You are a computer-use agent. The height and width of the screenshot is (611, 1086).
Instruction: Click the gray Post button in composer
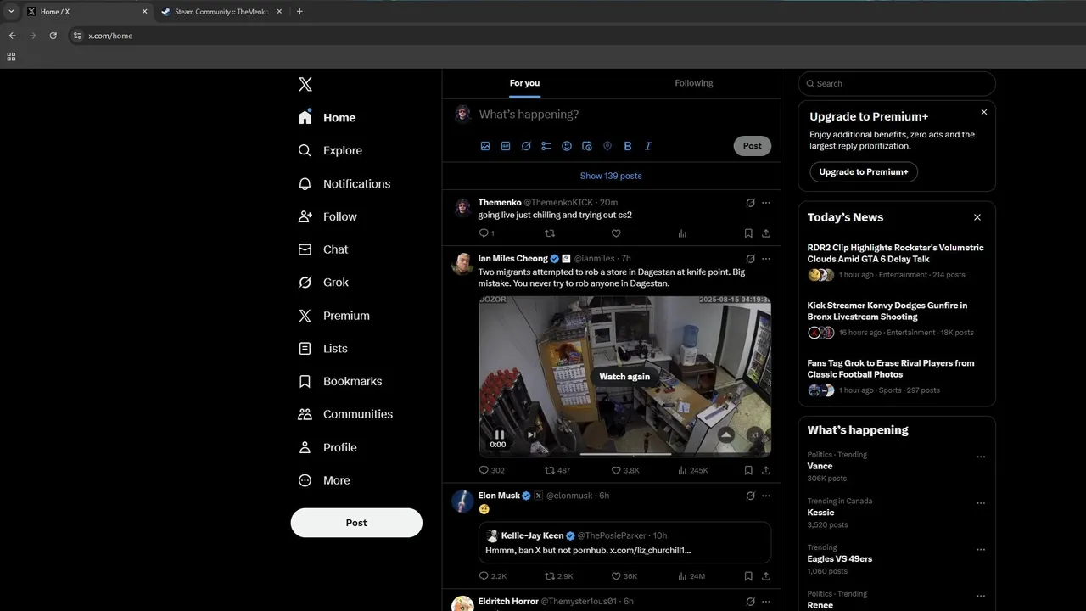tap(752, 146)
